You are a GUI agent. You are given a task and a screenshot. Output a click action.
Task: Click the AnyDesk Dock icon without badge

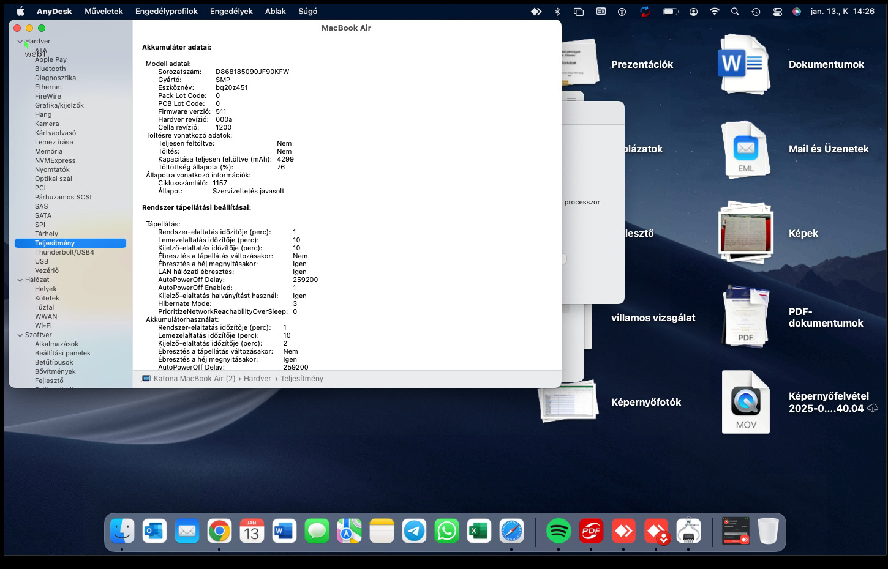point(623,530)
